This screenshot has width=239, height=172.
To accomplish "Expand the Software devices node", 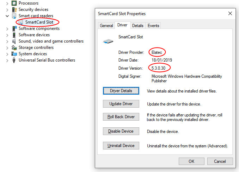I will point(7,35).
